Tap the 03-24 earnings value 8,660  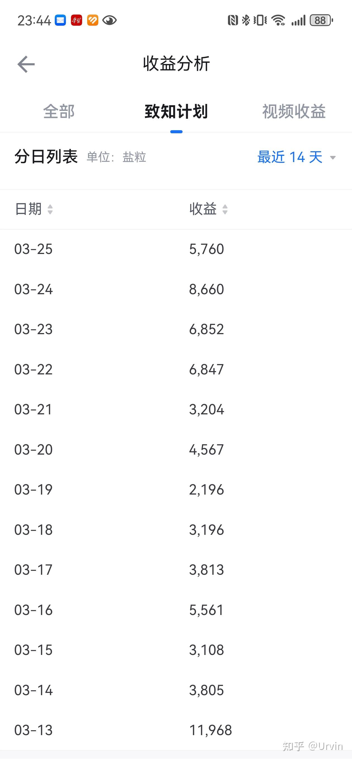click(206, 289)
